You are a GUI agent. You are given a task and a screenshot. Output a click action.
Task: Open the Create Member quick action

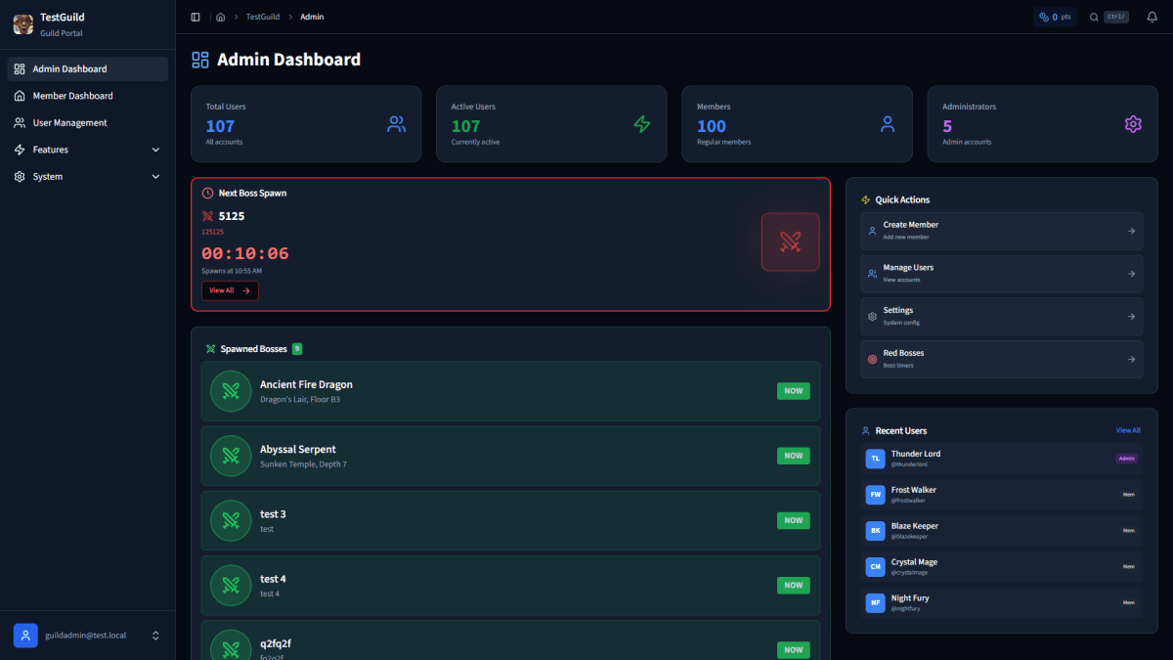[1001, 231]
